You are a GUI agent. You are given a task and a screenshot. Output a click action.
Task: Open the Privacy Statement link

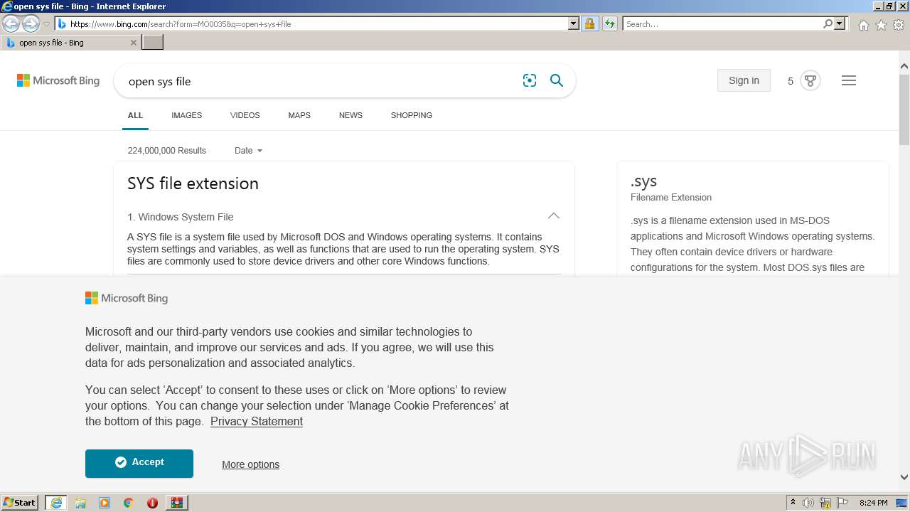(257, 422)
